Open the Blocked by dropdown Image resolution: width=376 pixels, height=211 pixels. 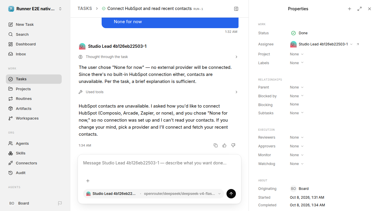[x=297, y=96]
